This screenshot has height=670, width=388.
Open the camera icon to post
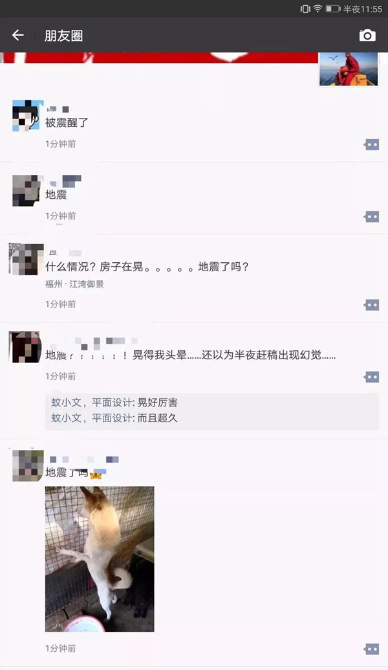point(367,35)
